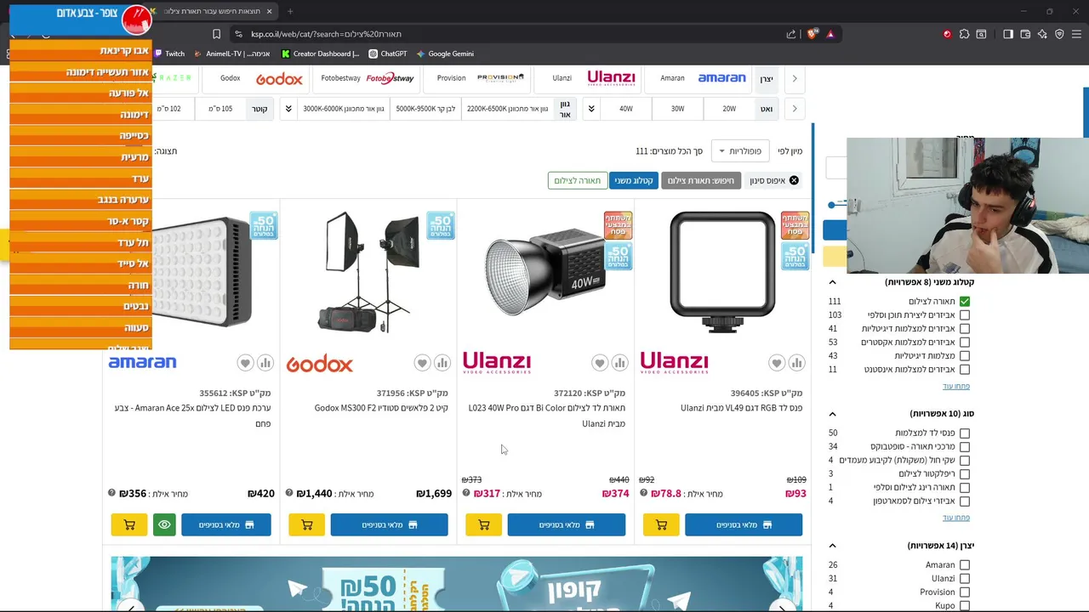
Task: Compare the Ulanzi VL49 RGB panel
Action: [x=796, y=363]
